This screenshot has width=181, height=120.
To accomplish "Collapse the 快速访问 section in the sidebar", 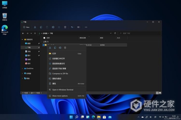I will (22, 39).
